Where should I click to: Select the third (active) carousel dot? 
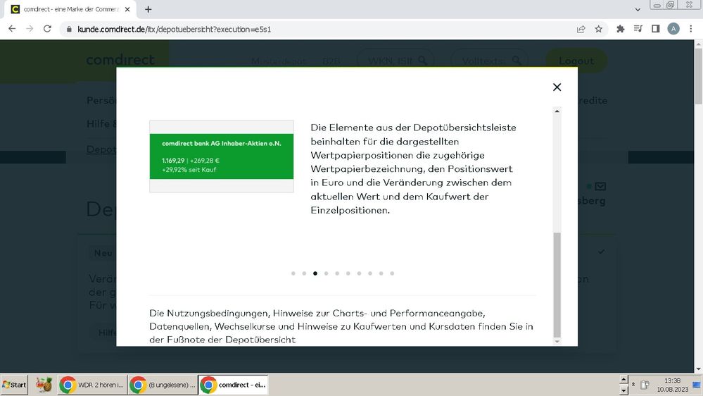tap(315, 273)
